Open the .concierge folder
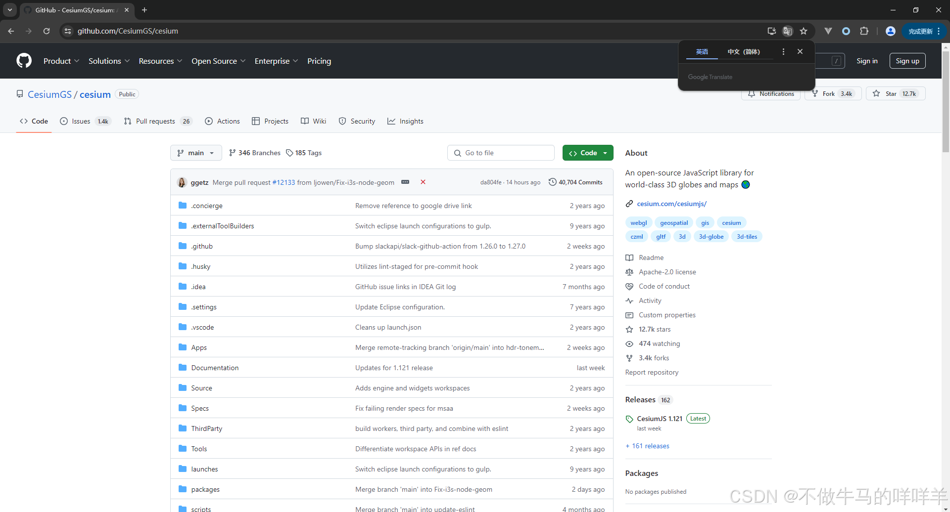The height and width of the screenshot is (512, 950). coord(207,206)
